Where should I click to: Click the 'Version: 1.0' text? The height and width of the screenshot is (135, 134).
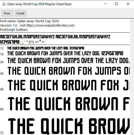point(9,25)
